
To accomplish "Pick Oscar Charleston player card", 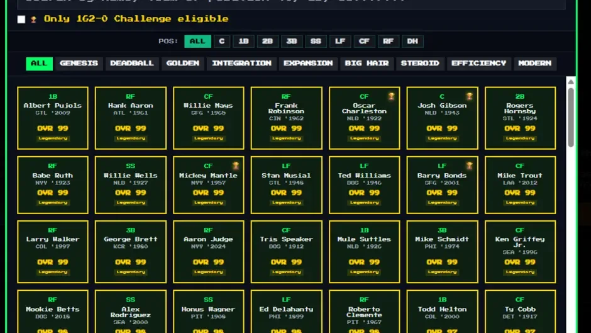I will point(364,118).
